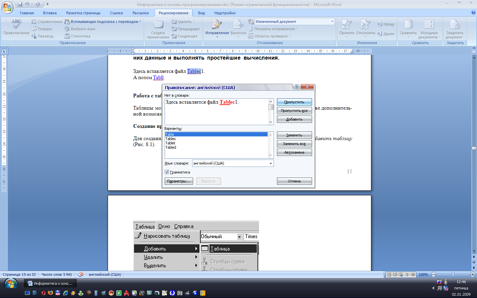Toggle the Грамматика checkbox

coord(167,172)
